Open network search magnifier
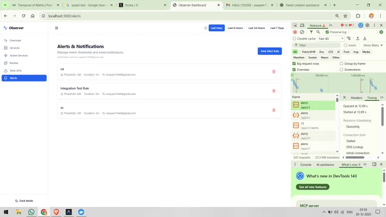 pyautogui.click(x=318, y=32)
